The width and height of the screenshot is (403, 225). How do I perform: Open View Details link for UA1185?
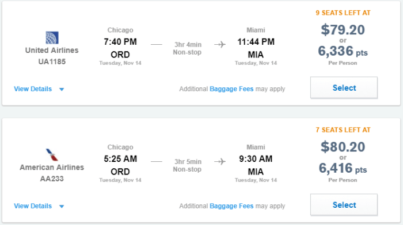[33, 89]
